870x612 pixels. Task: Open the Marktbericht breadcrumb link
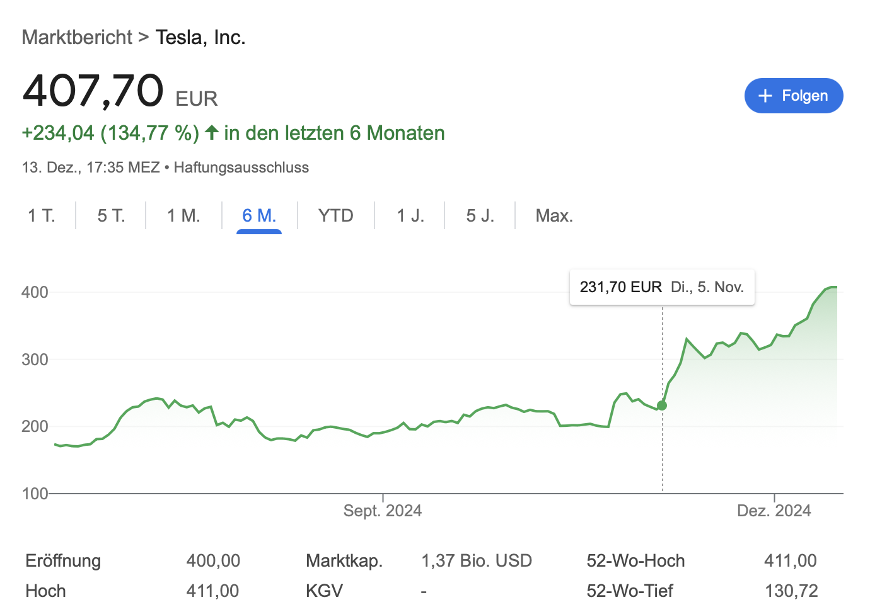(x=77, y=37)
